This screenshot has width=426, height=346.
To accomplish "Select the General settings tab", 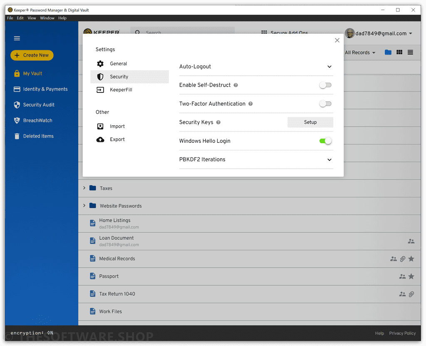I will tap(130, 64).
